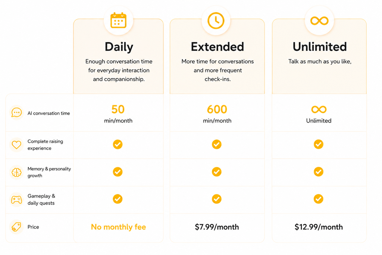This screenshot has width=382, height=255.
Task: Click the gamepad icon for gameplay quests
Action: coord(16,200)
